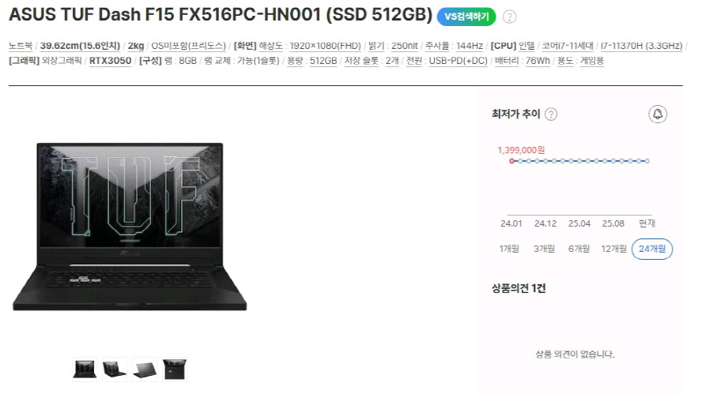
Task: Select second angled laptop thumbnail
Action: click(115, 370)
